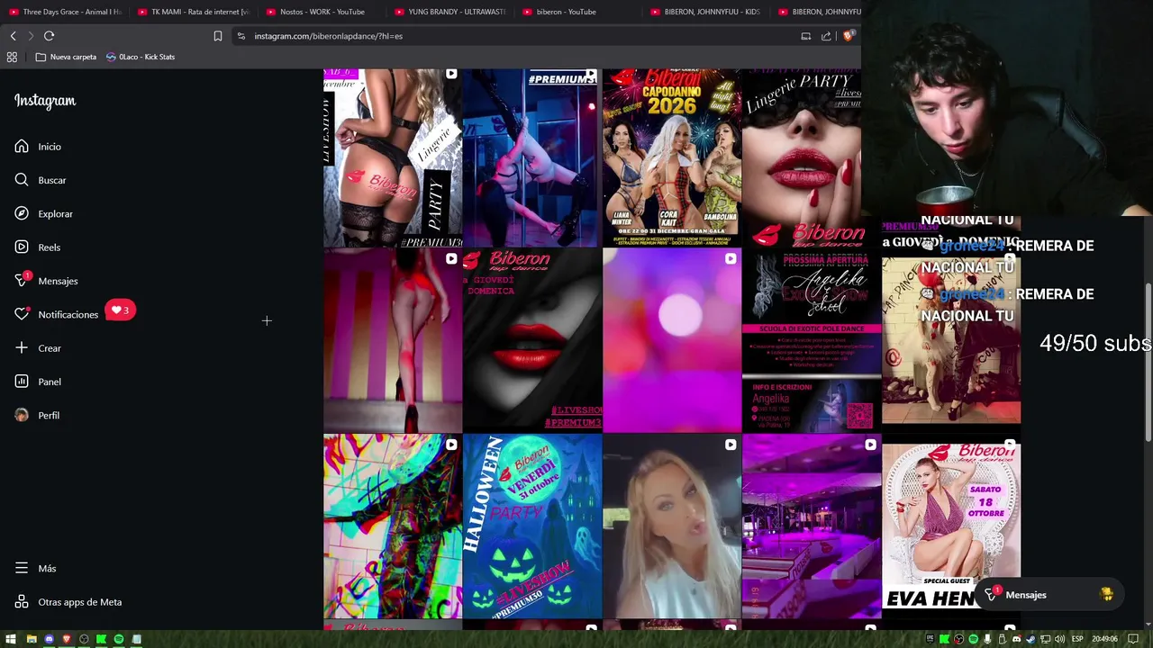Screen dimensions: 1153x648
Task: Switch to TK MAMI tab
Action: click(x=193, y=12)
